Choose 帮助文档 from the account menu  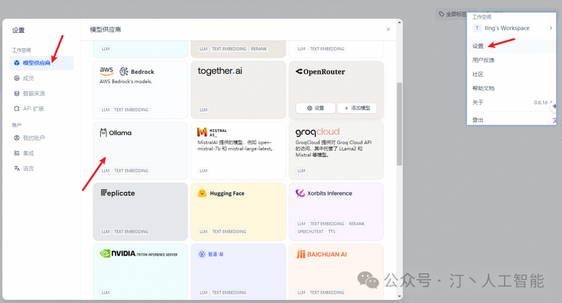click(x=512, y=88)
